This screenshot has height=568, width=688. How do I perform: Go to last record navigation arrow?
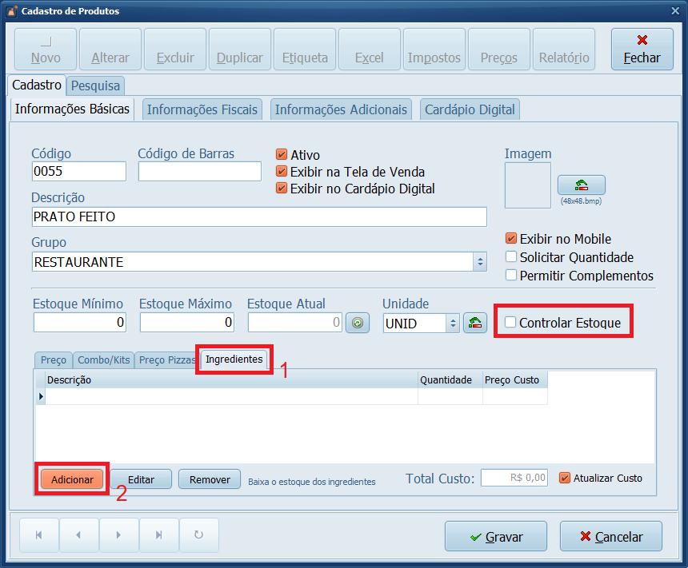click(x=159, y=535)
